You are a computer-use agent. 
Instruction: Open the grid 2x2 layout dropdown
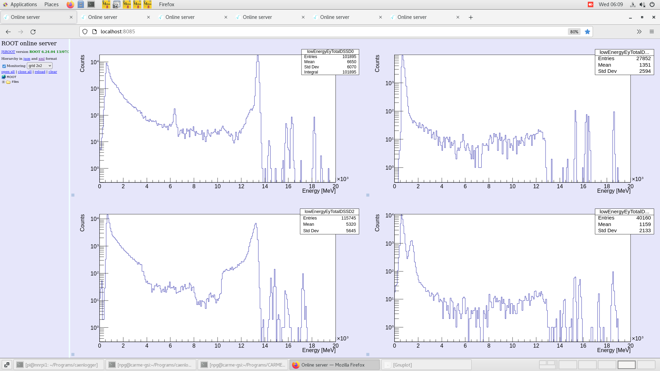pyautogui.click(x=40, y=66)
